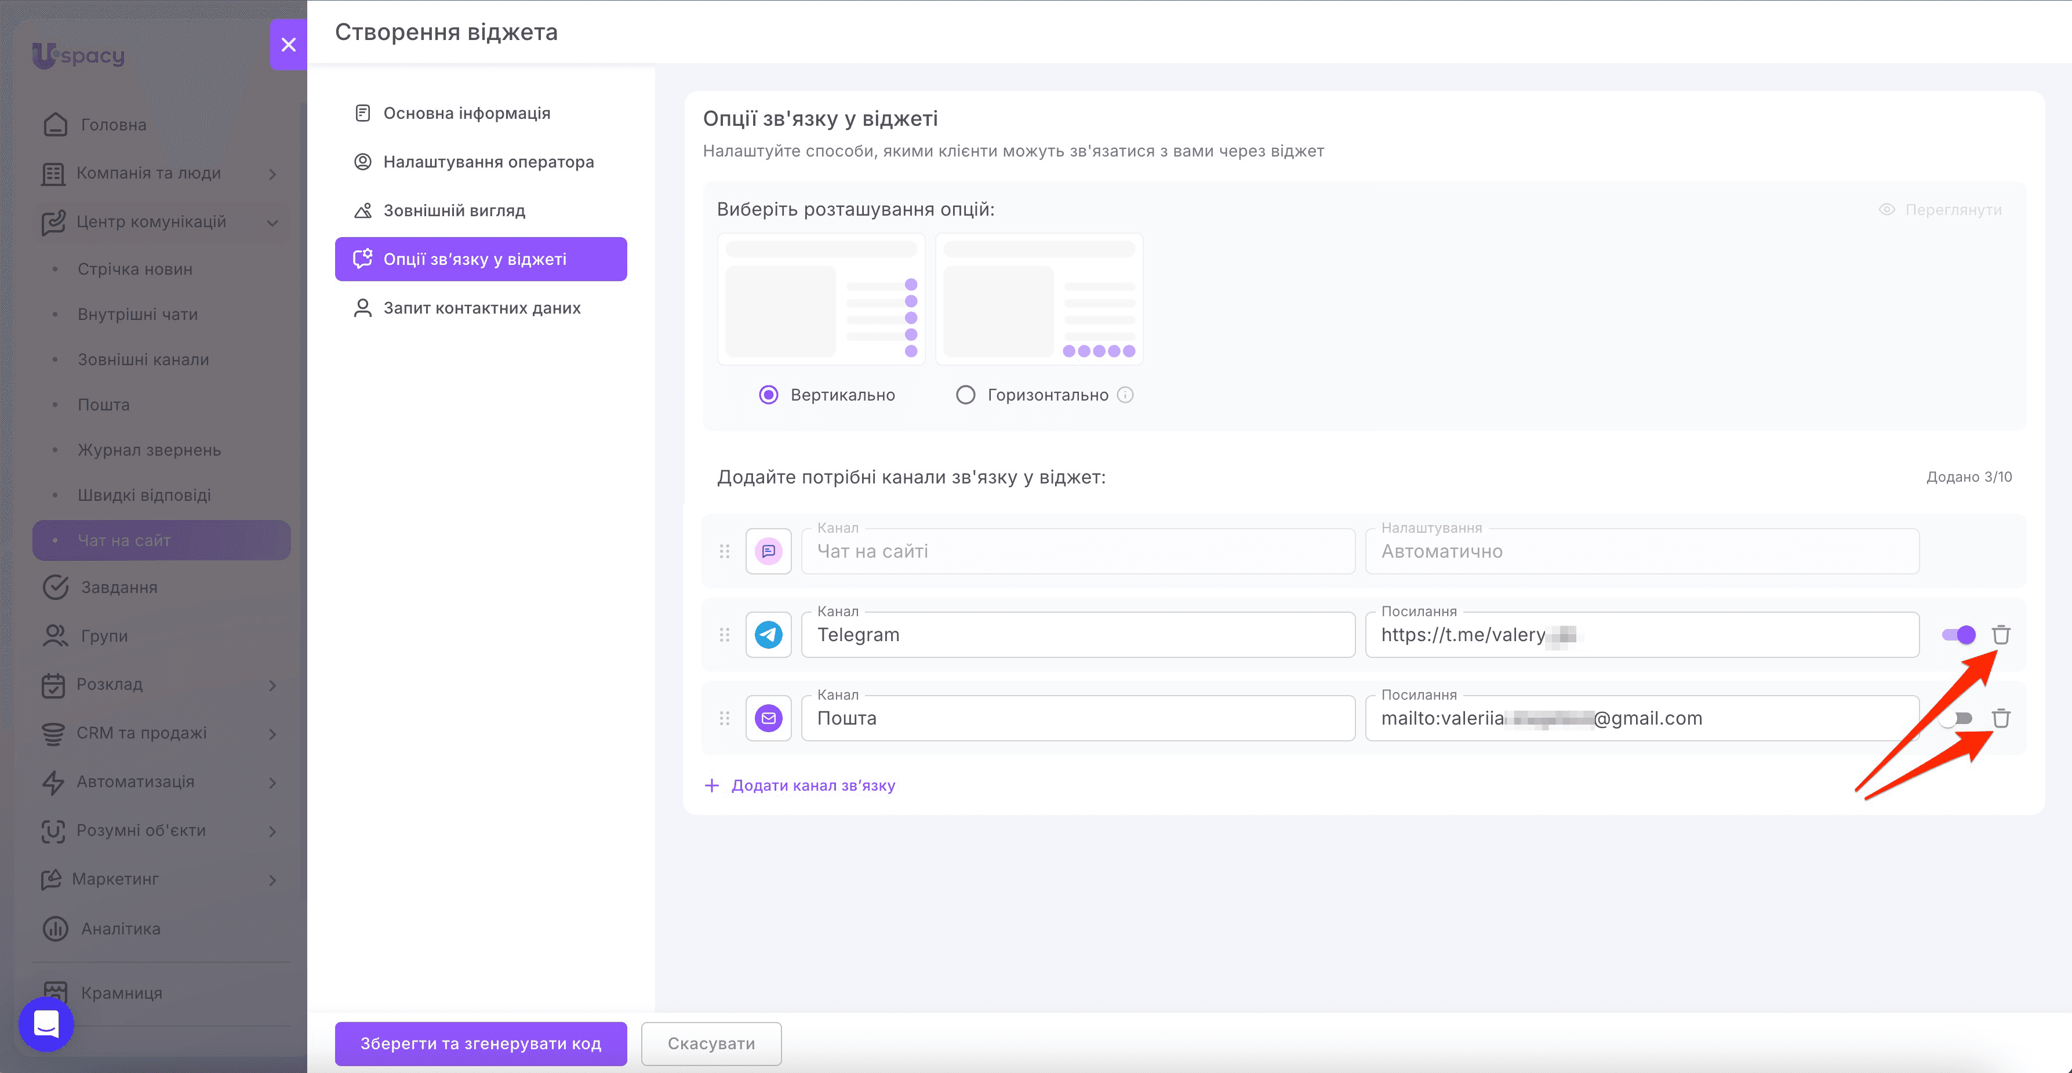Viewport: 2072px width, 1073px height.
Task: Open the support chat bubble launcher
Action: (46, 1023)
